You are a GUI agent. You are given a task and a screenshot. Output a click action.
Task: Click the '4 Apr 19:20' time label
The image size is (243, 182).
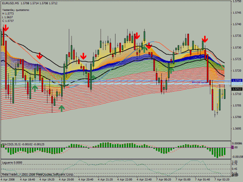47,180
